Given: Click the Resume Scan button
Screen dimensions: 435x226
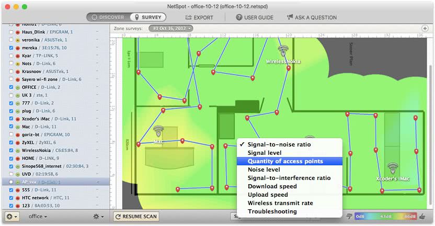Looking at the screenshot, I should 136,217.
